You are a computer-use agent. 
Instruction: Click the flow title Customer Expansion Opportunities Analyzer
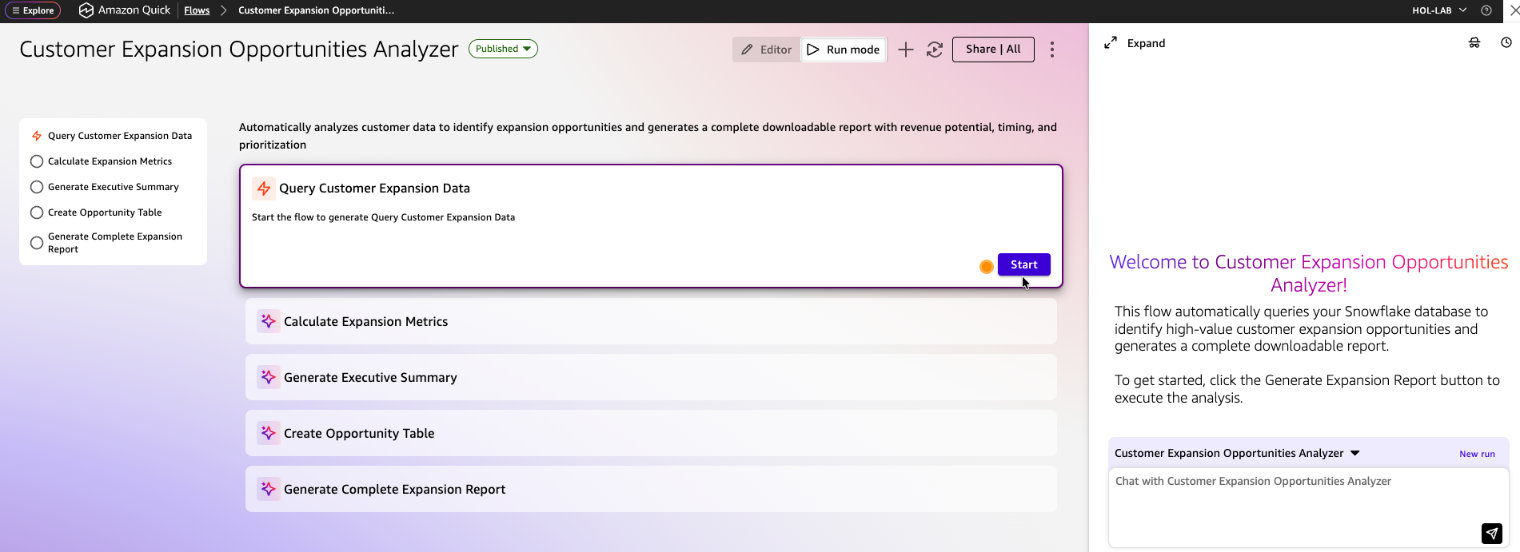[x=239, y=50]
